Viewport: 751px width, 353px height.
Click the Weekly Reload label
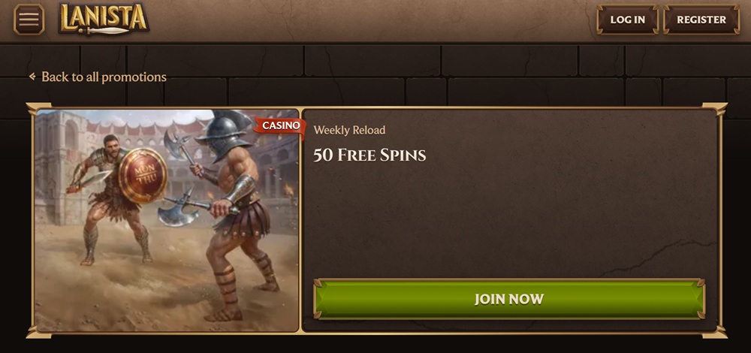[349, 130]
